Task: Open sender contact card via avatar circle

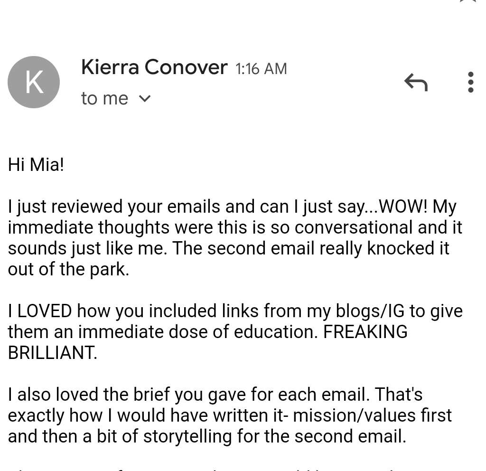Action: [x=33, y=82]
